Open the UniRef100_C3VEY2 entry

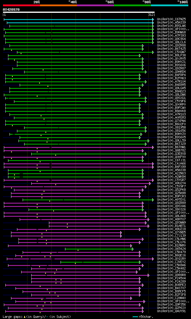(171, 262)
